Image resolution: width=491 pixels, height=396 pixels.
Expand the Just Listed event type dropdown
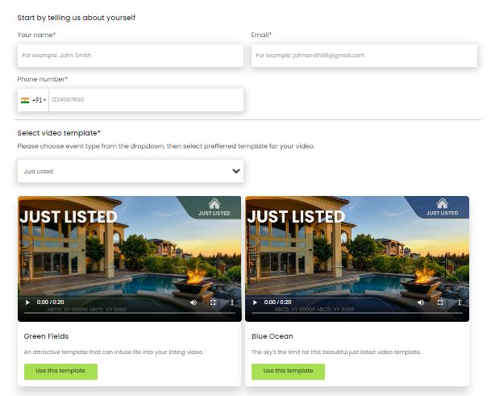(x=131, y=171)
